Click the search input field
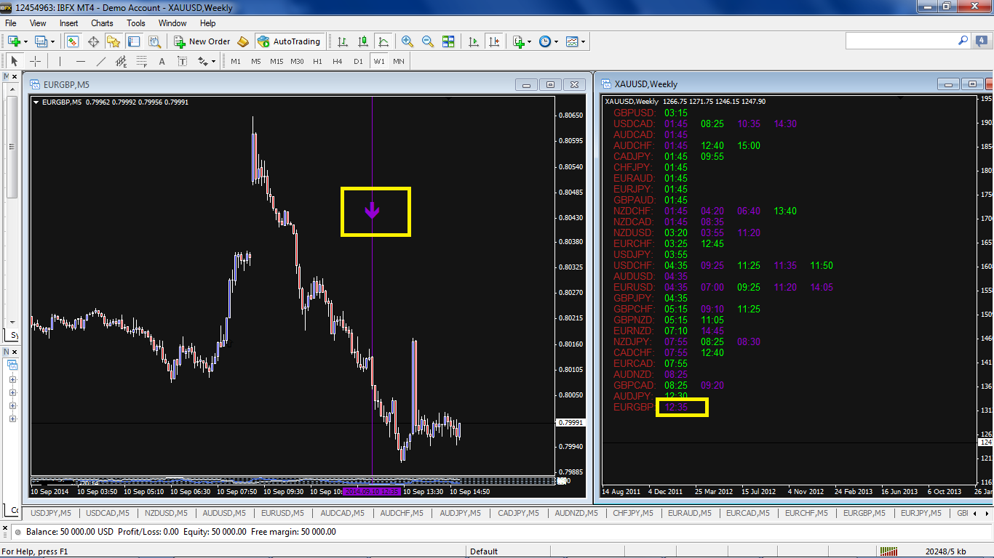Screen dimensions: 994x558 click(901, 41)
